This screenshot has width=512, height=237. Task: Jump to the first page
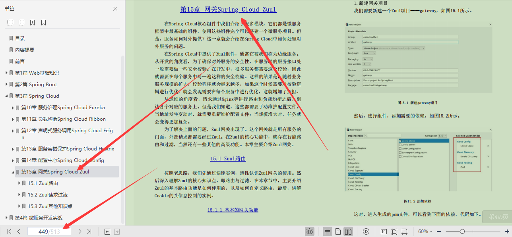(x=9, y=231)
